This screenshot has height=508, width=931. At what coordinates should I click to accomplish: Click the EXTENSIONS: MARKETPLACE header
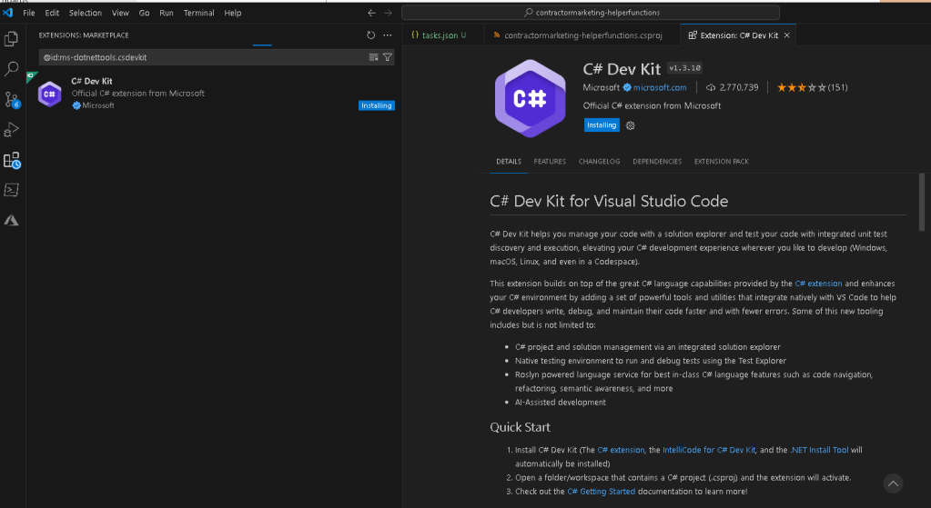[84, 35]
